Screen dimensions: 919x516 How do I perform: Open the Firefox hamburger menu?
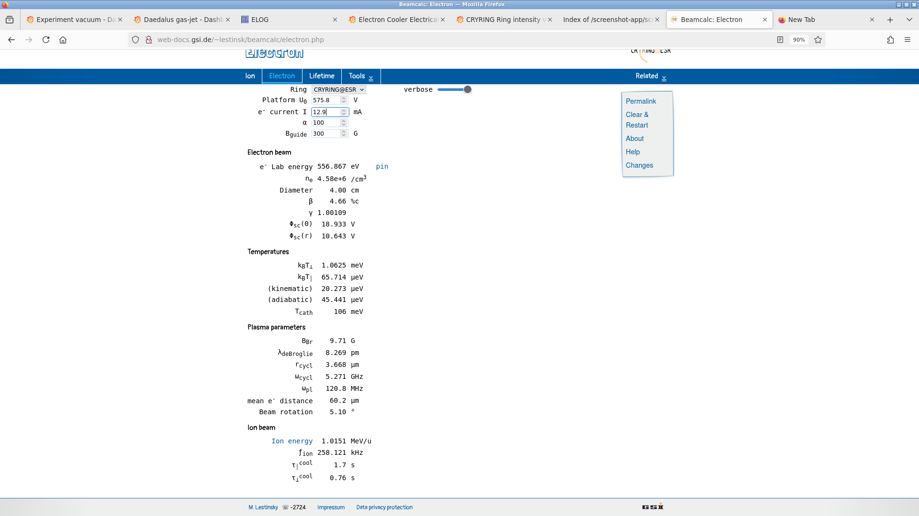(908, 40)
